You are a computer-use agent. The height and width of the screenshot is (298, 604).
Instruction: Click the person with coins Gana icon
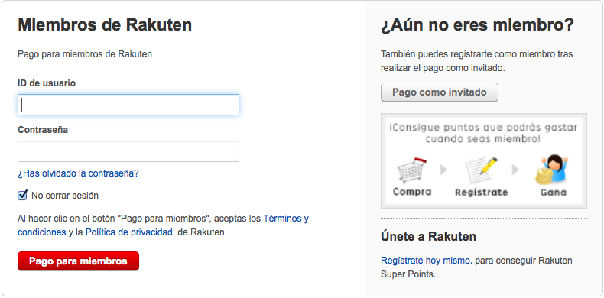tap(552, 169)
